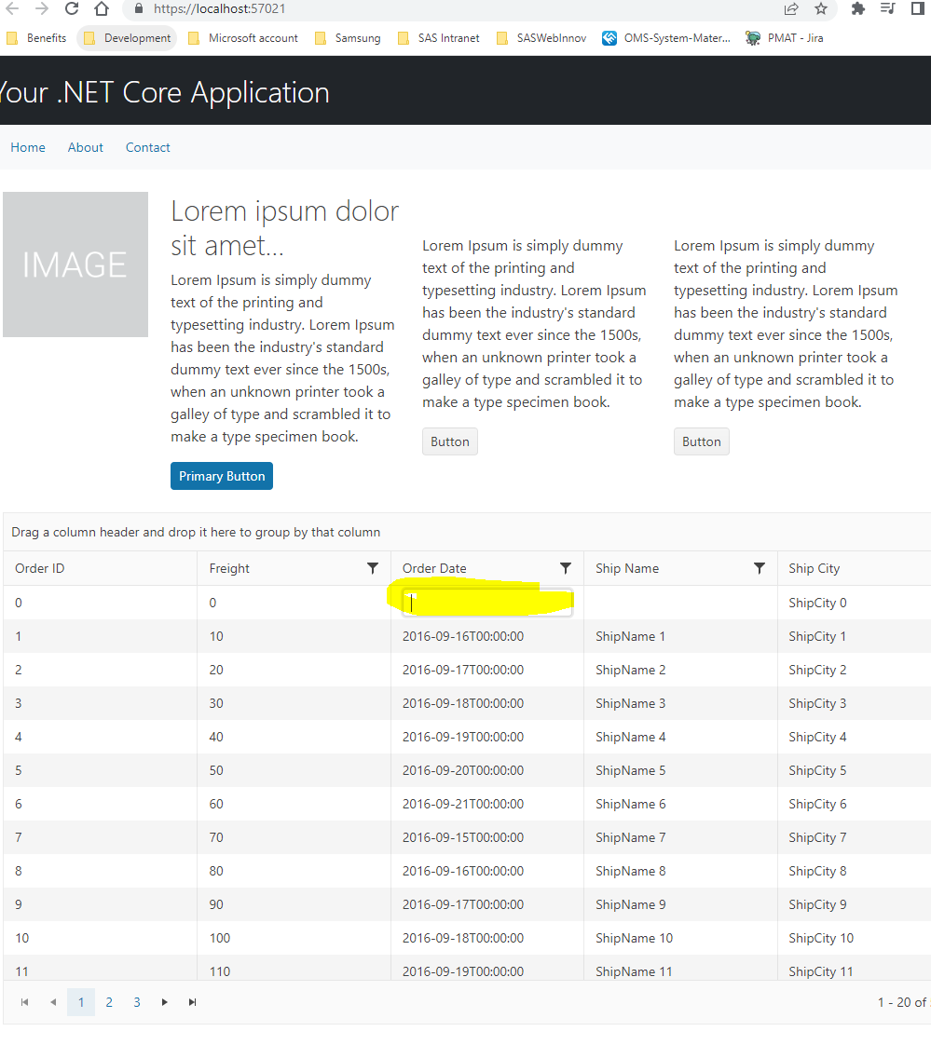Open the browser extensions puzzle icon
The width and height of the screenshot is (931, 1045).
(x=858, y=9)
